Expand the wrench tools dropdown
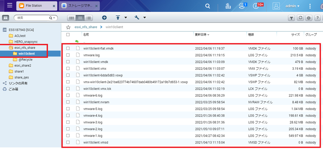The image size is (323, 150). (144, 18)
